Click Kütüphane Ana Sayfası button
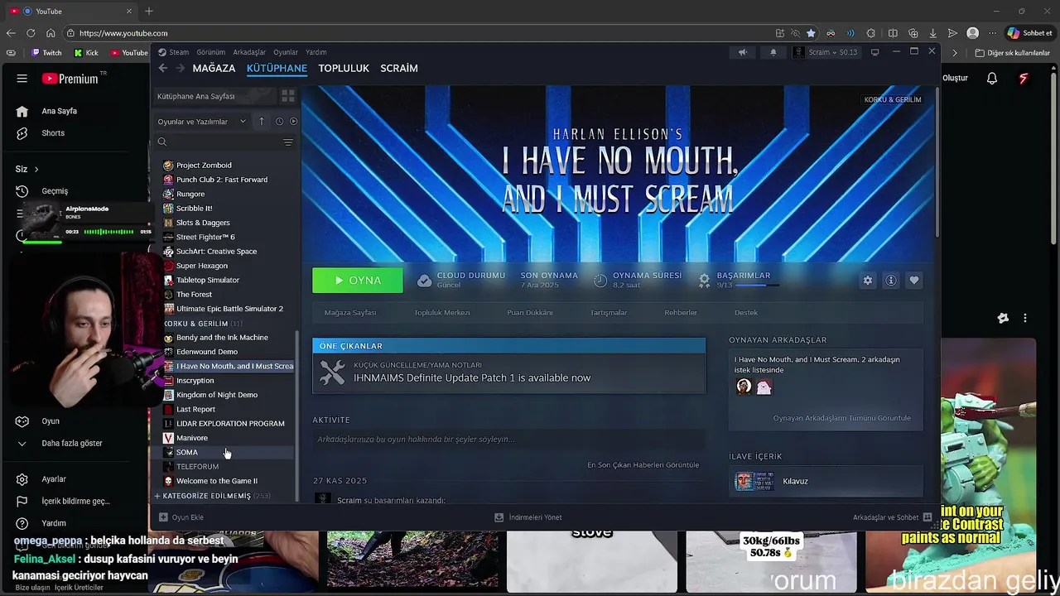 click(x=214, y=96)
